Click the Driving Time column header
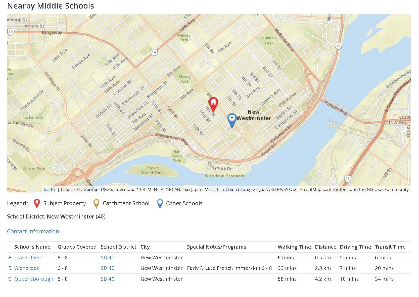419x297 pixels. [355, 247]
